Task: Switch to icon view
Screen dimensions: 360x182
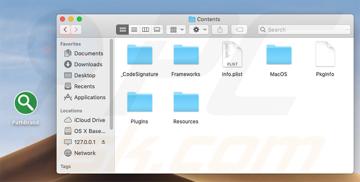Action: [x=123, y=30]
